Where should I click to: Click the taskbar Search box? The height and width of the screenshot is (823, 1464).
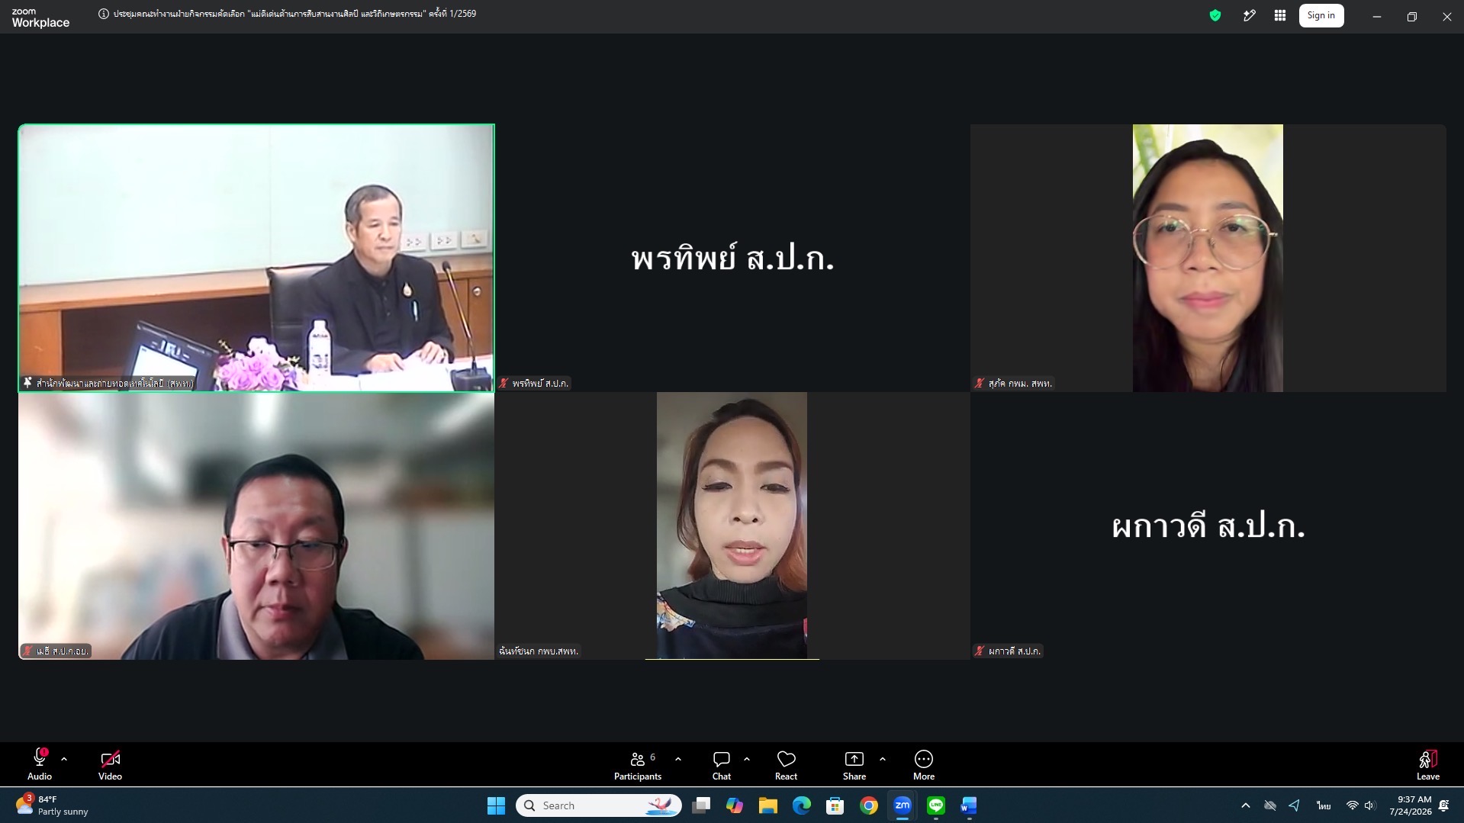click(599, 805)
